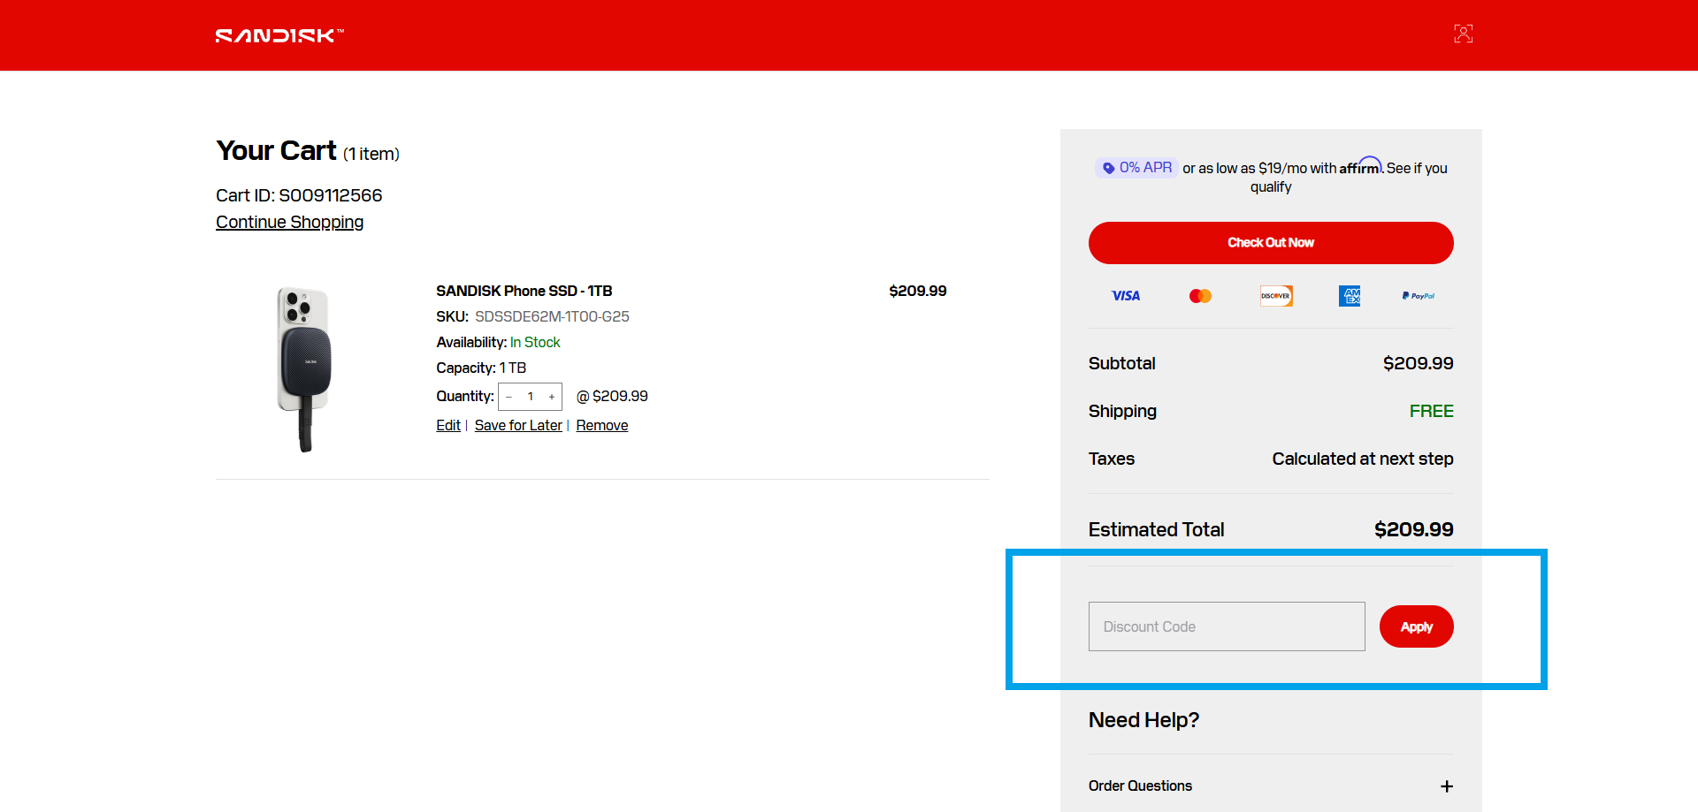Increase quantity with the plus button
The width and height of the screenshot is (1698, 812).
[x=552, y=397]
